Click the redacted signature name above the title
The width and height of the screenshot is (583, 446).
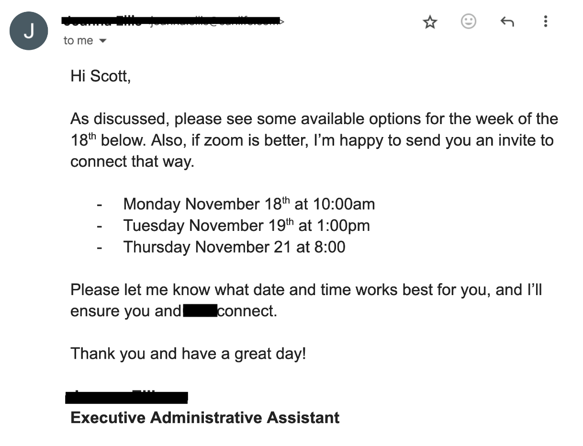point(126,397)
